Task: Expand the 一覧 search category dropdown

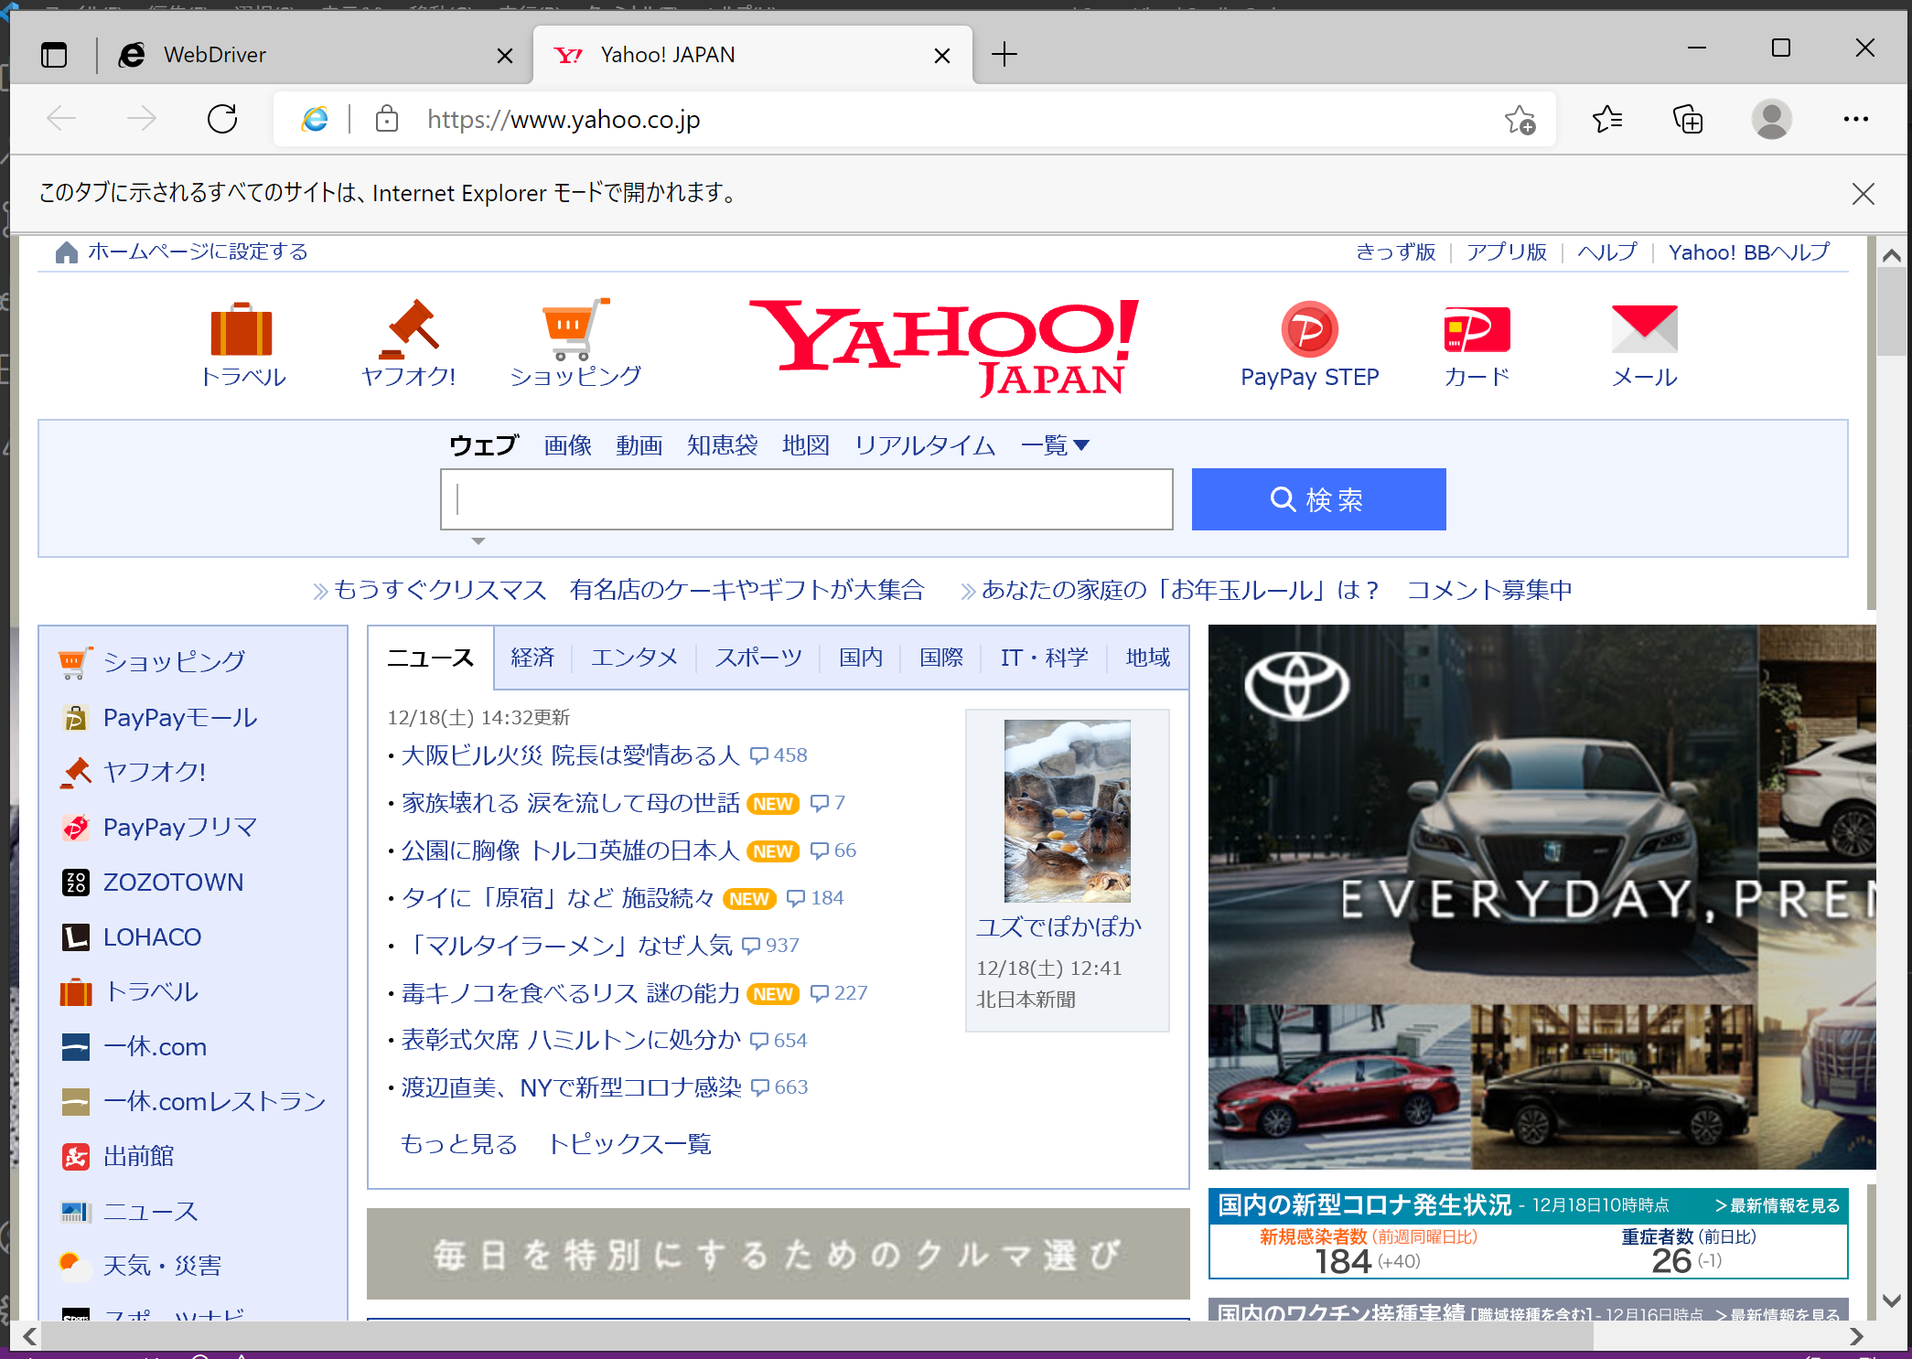Action: click(1055, 445)
